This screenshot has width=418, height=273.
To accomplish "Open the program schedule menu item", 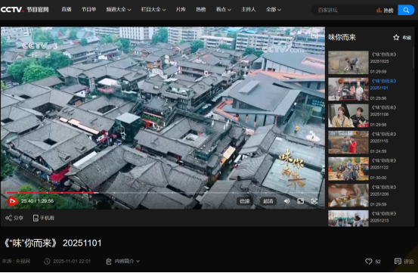I will pyautogui.click(x=88, y=10).
